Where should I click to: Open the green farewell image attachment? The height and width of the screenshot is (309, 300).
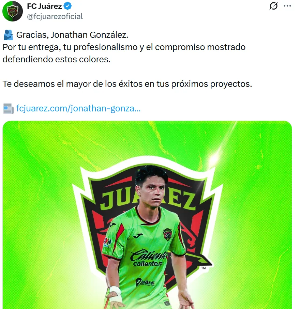click(x=147, y=215)
